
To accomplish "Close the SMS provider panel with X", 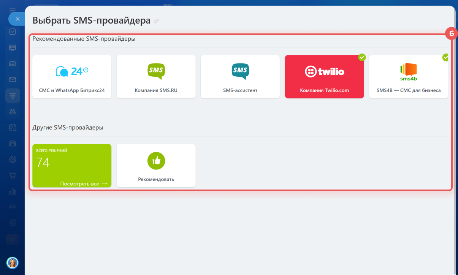I will 17,19.
